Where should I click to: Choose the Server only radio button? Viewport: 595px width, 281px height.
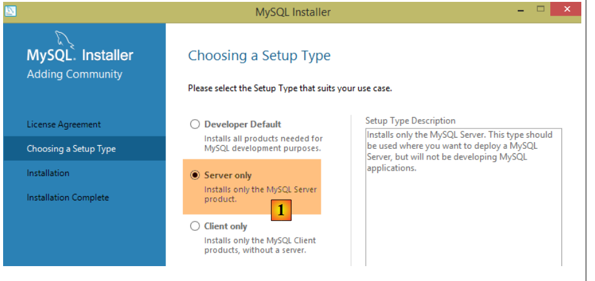click(x=195, y=176)
